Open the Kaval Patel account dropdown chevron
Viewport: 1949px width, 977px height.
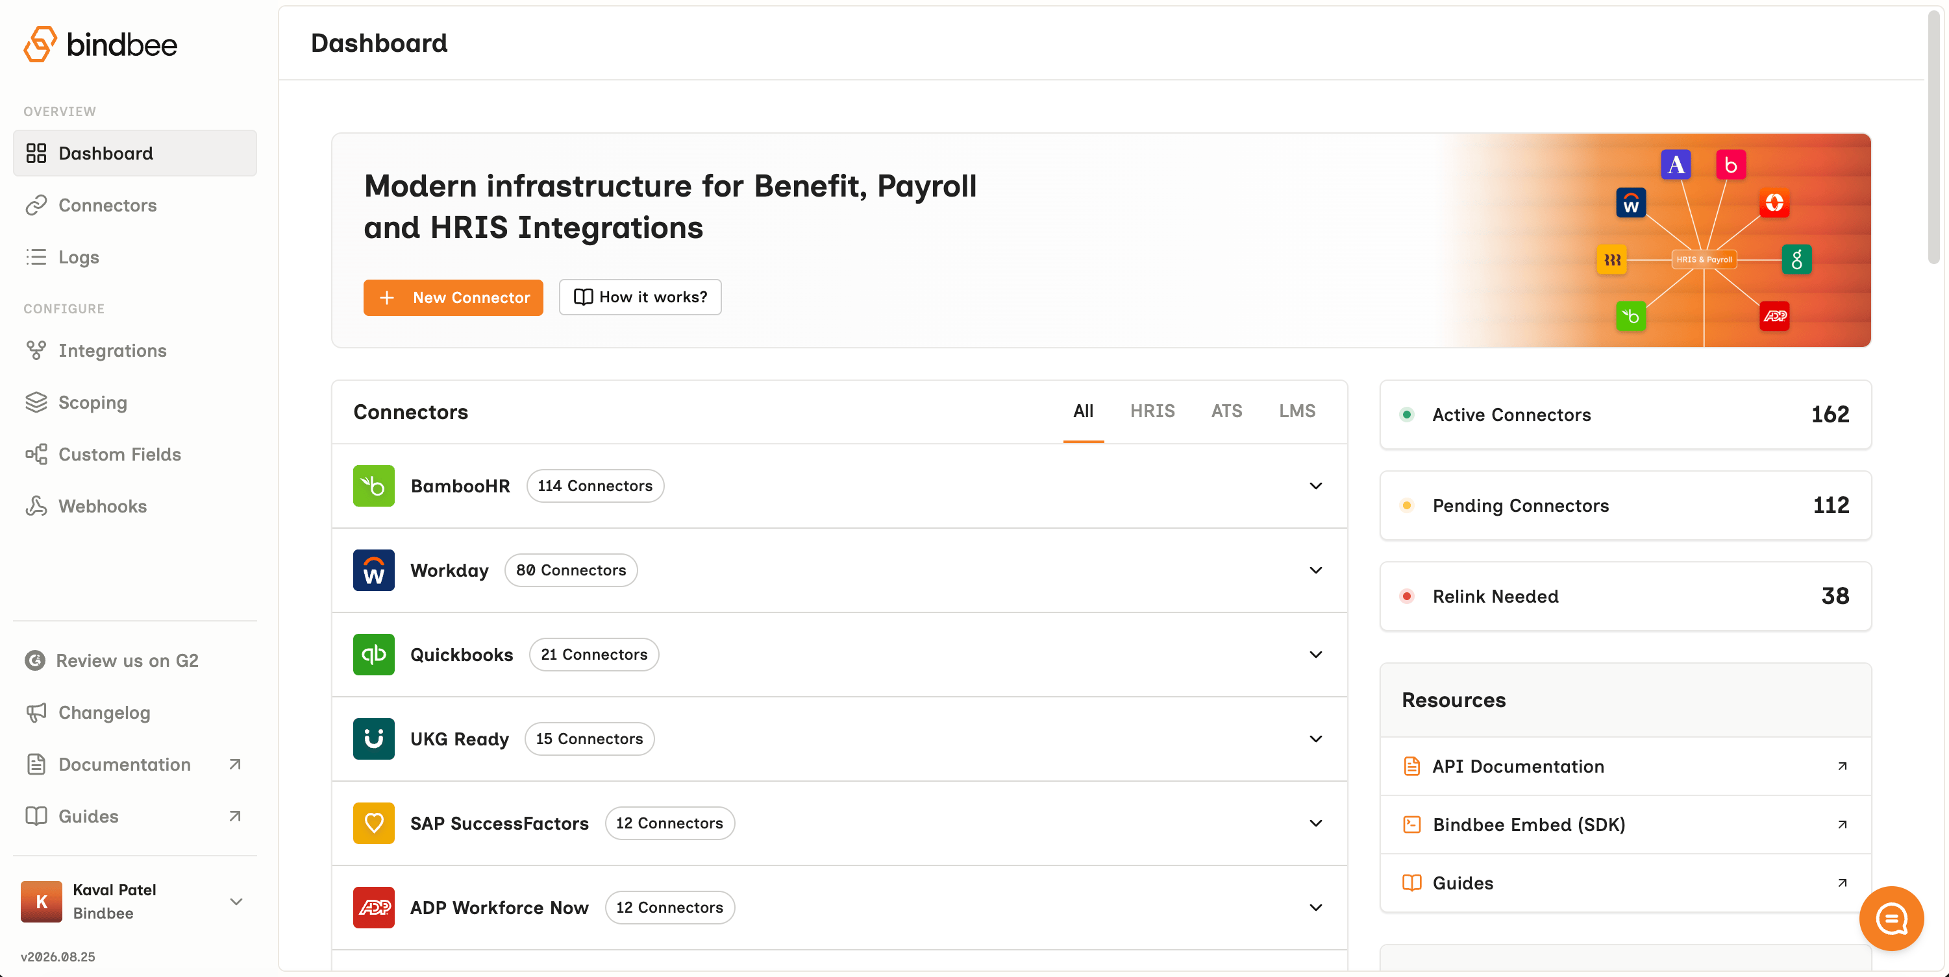(236, 901)
